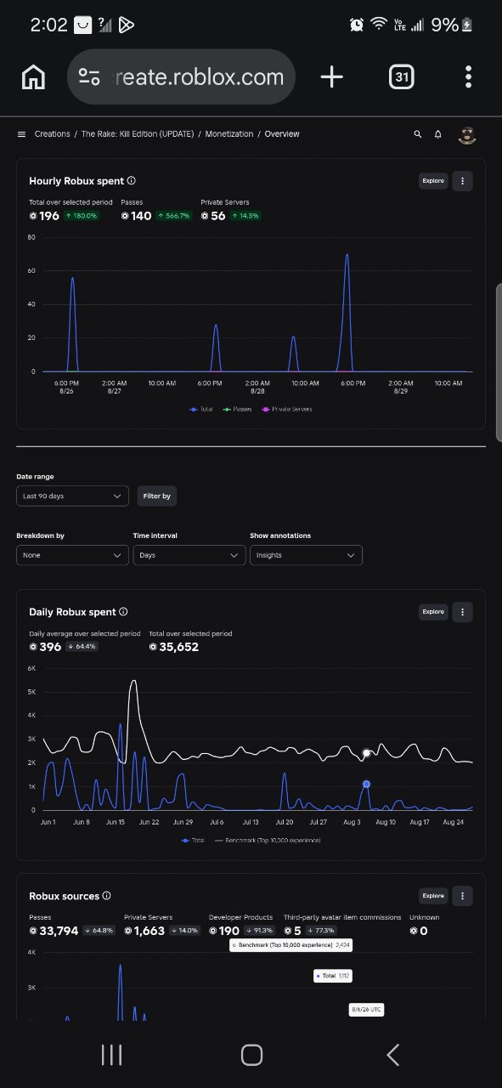Toggle Total series in hourly legend
This screenshot has height=1088, width=502.
coord(201,409)
